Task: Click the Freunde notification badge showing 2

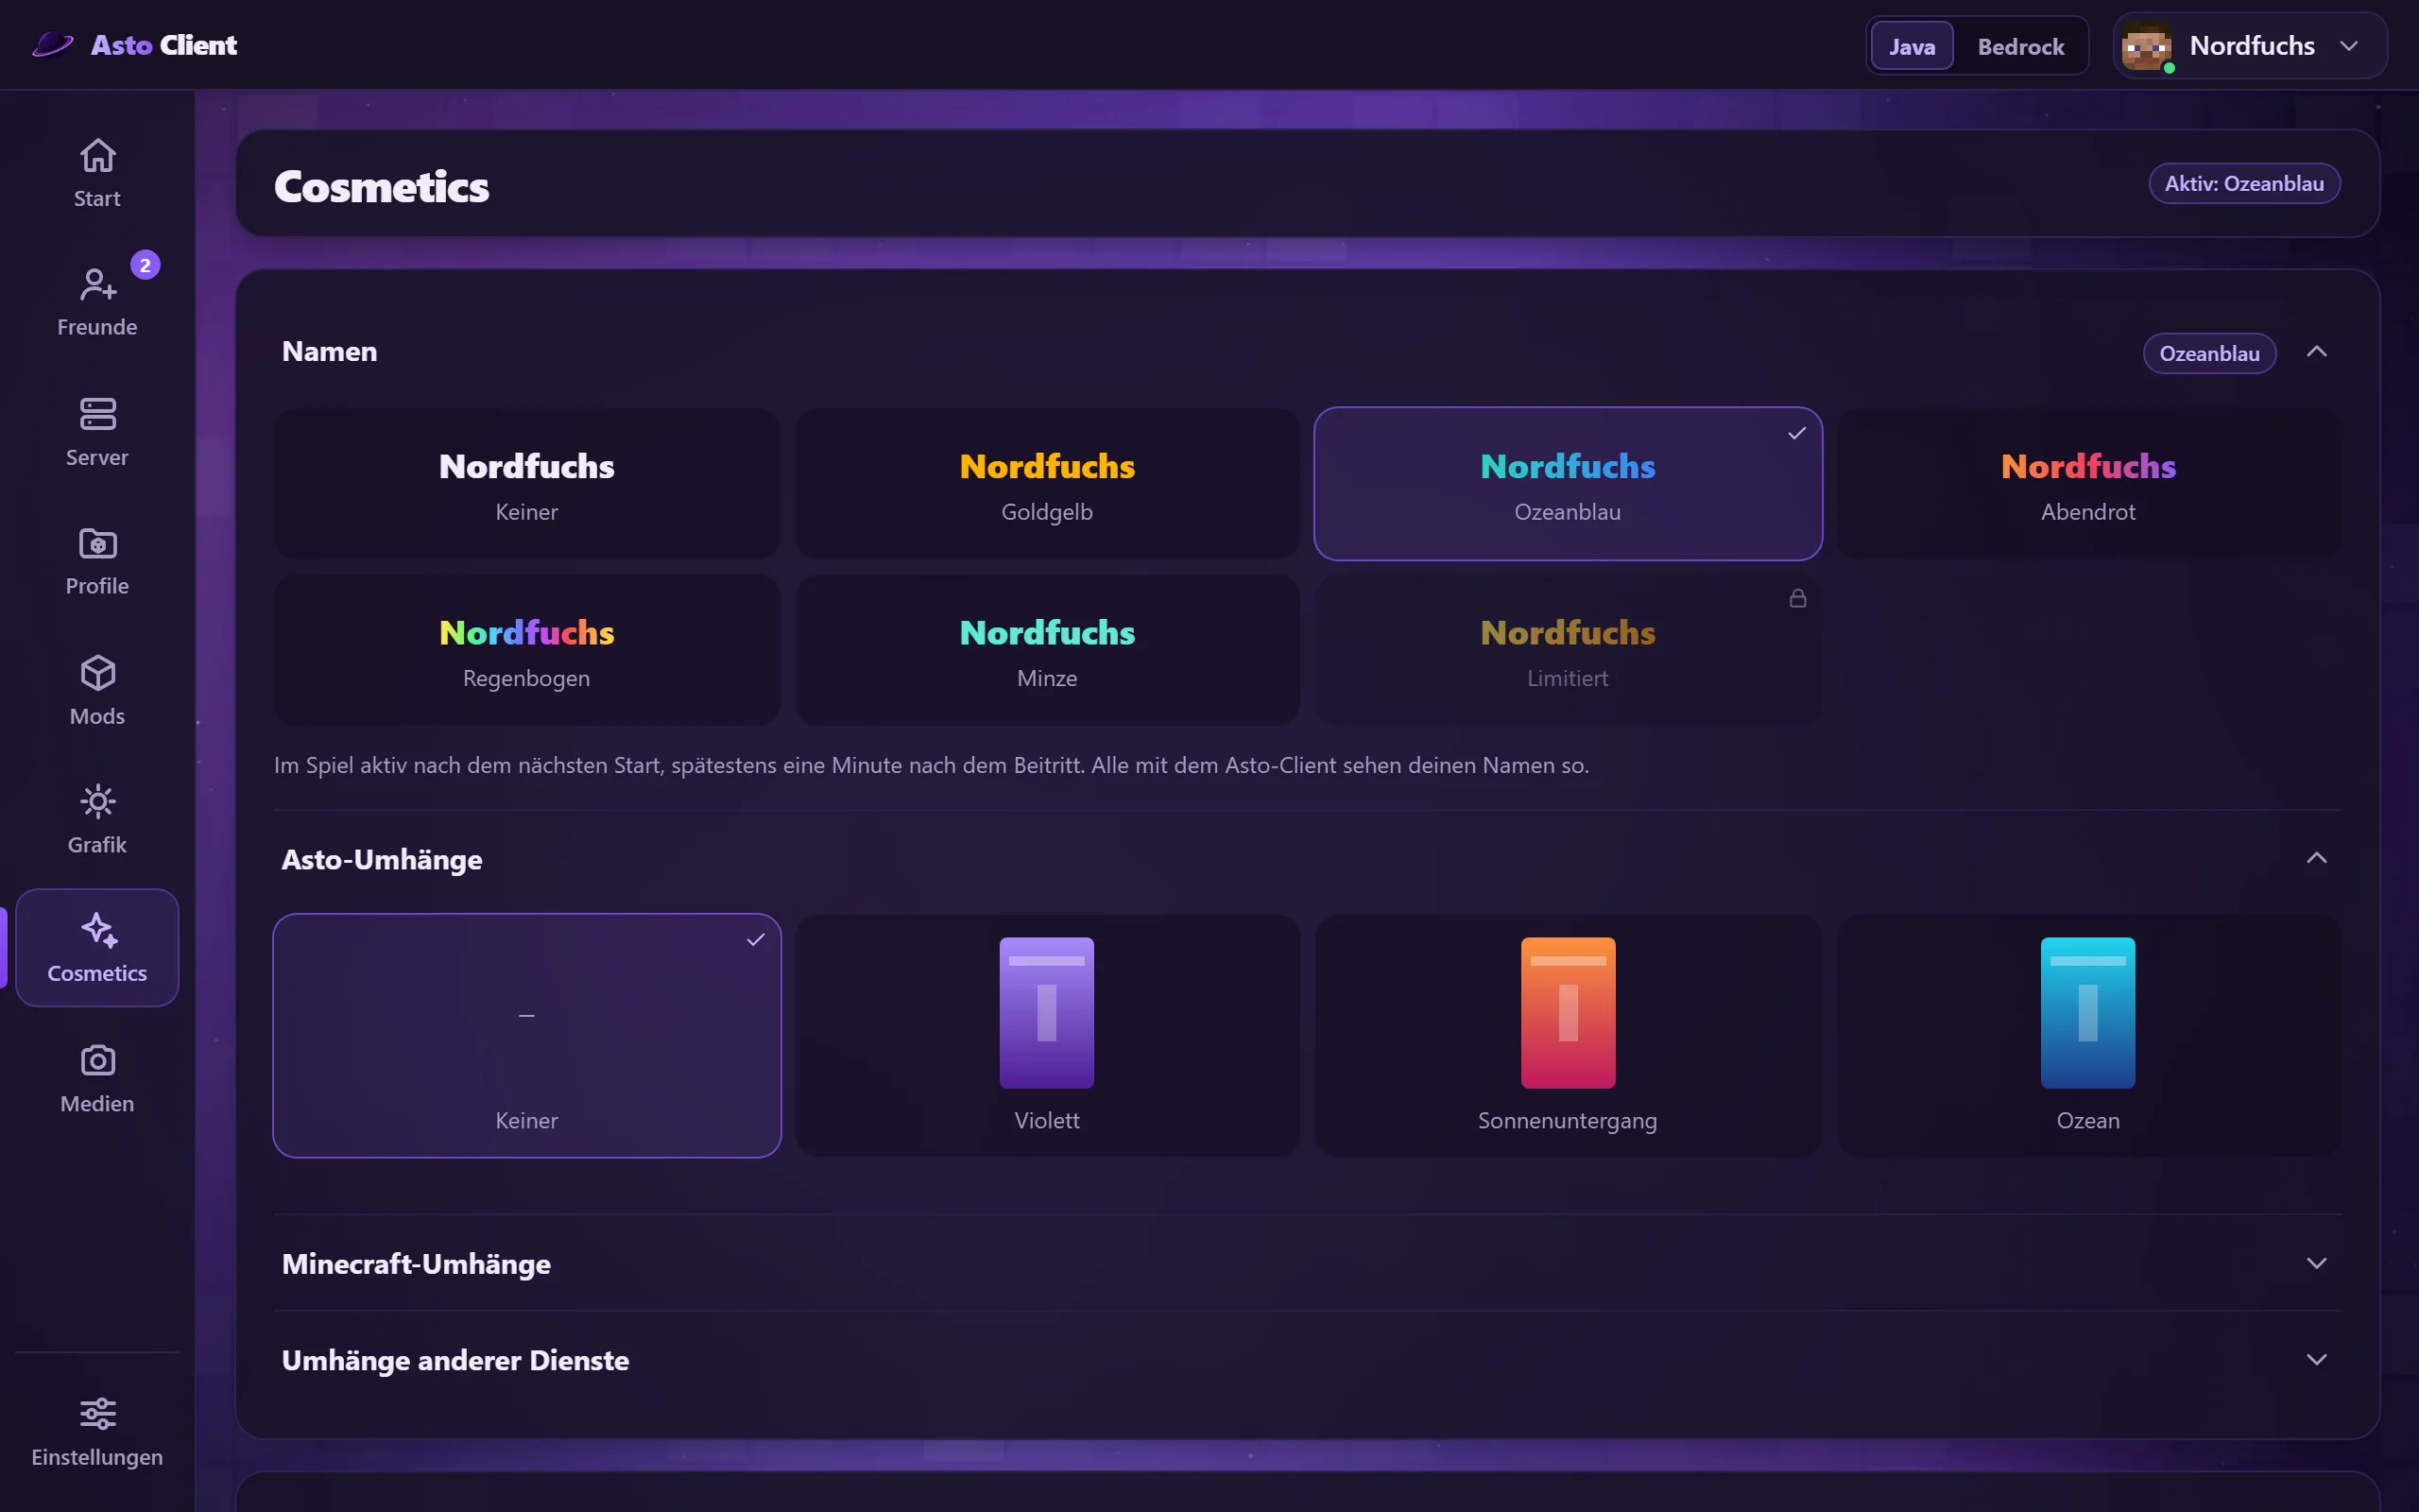Action: pos(145,265)
